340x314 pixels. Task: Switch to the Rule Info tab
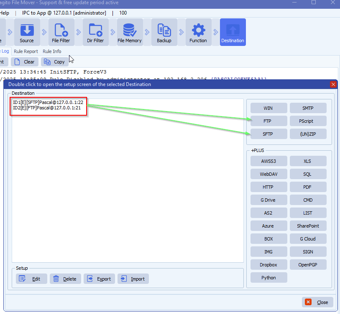click(x=52, y=51)
